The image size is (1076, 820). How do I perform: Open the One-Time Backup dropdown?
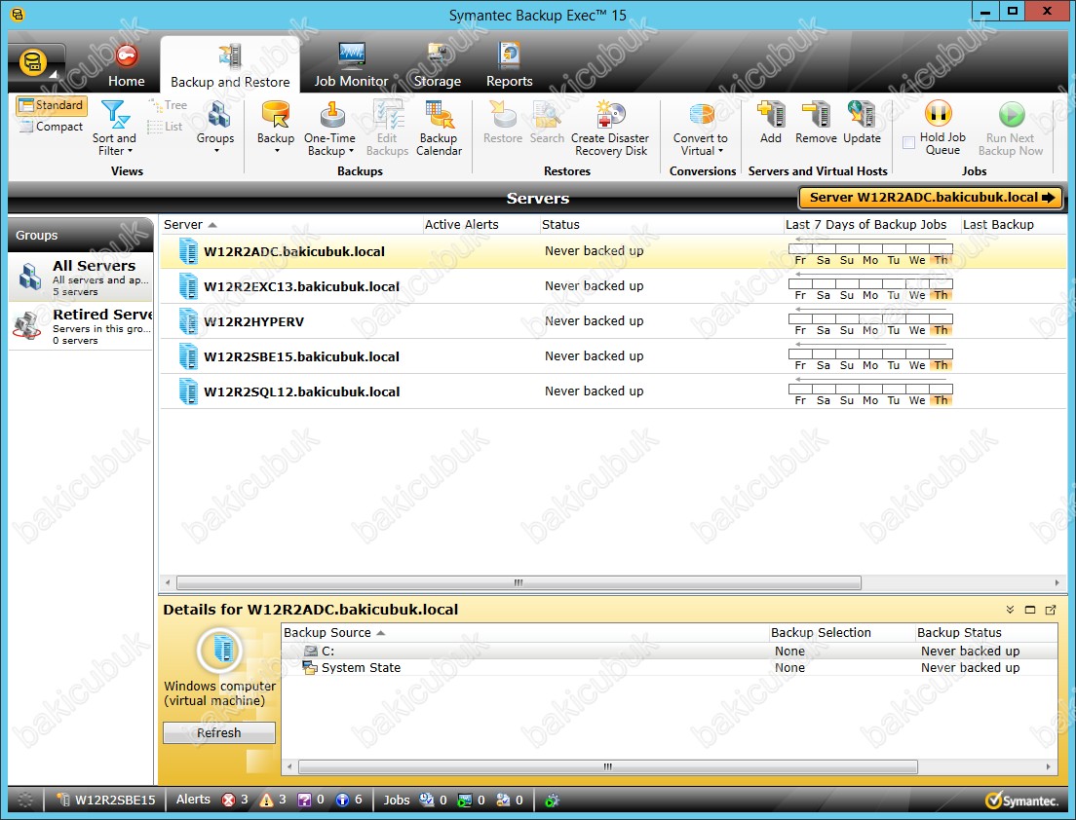[x=330, y=129]
